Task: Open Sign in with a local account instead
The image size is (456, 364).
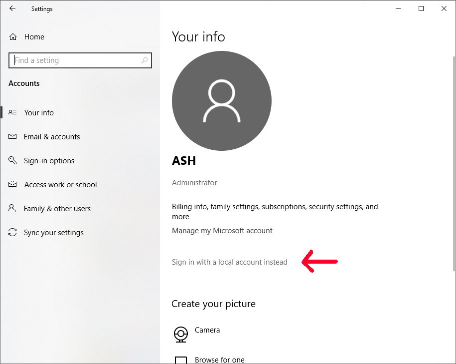Action: pos(230,262)
